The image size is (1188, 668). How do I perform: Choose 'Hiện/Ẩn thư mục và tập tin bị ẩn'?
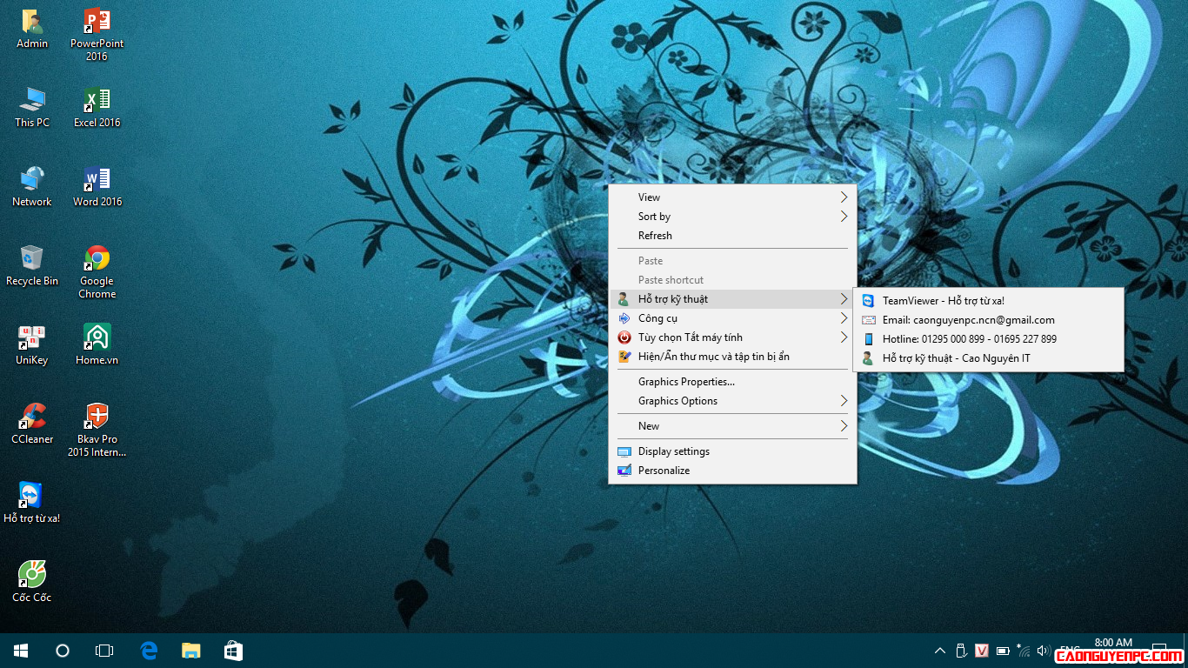(732, 357)
